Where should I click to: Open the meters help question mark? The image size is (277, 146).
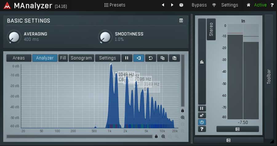[x=202, y=129]
